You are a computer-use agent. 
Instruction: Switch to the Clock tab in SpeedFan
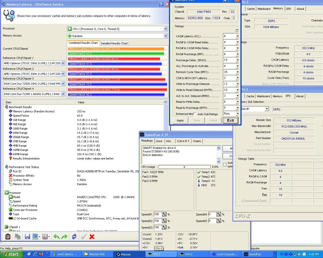(x=159, y=141)
